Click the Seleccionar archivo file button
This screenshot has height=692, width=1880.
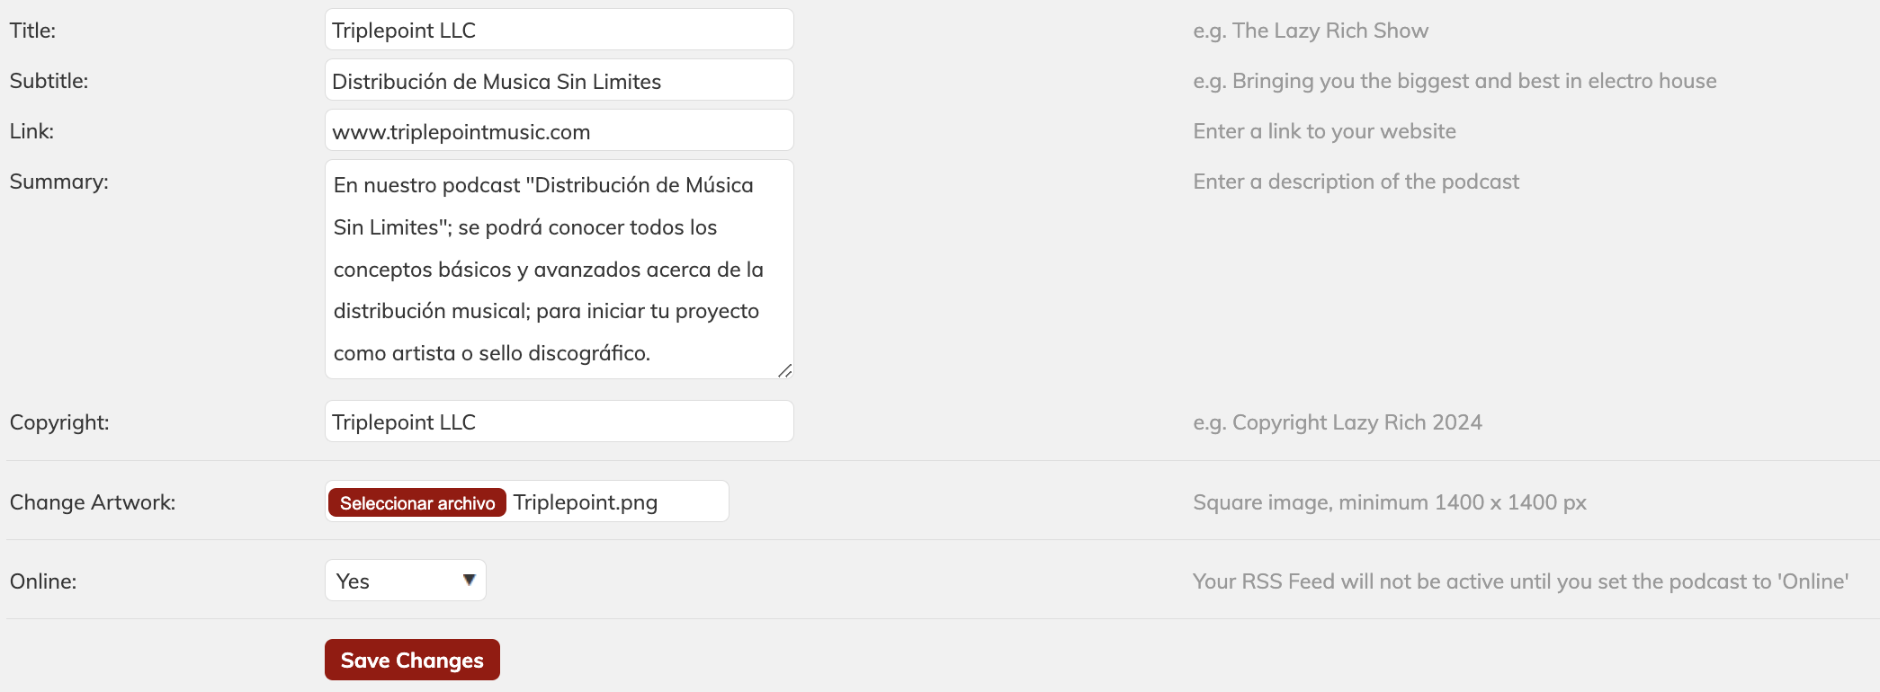tap(417, 502)
